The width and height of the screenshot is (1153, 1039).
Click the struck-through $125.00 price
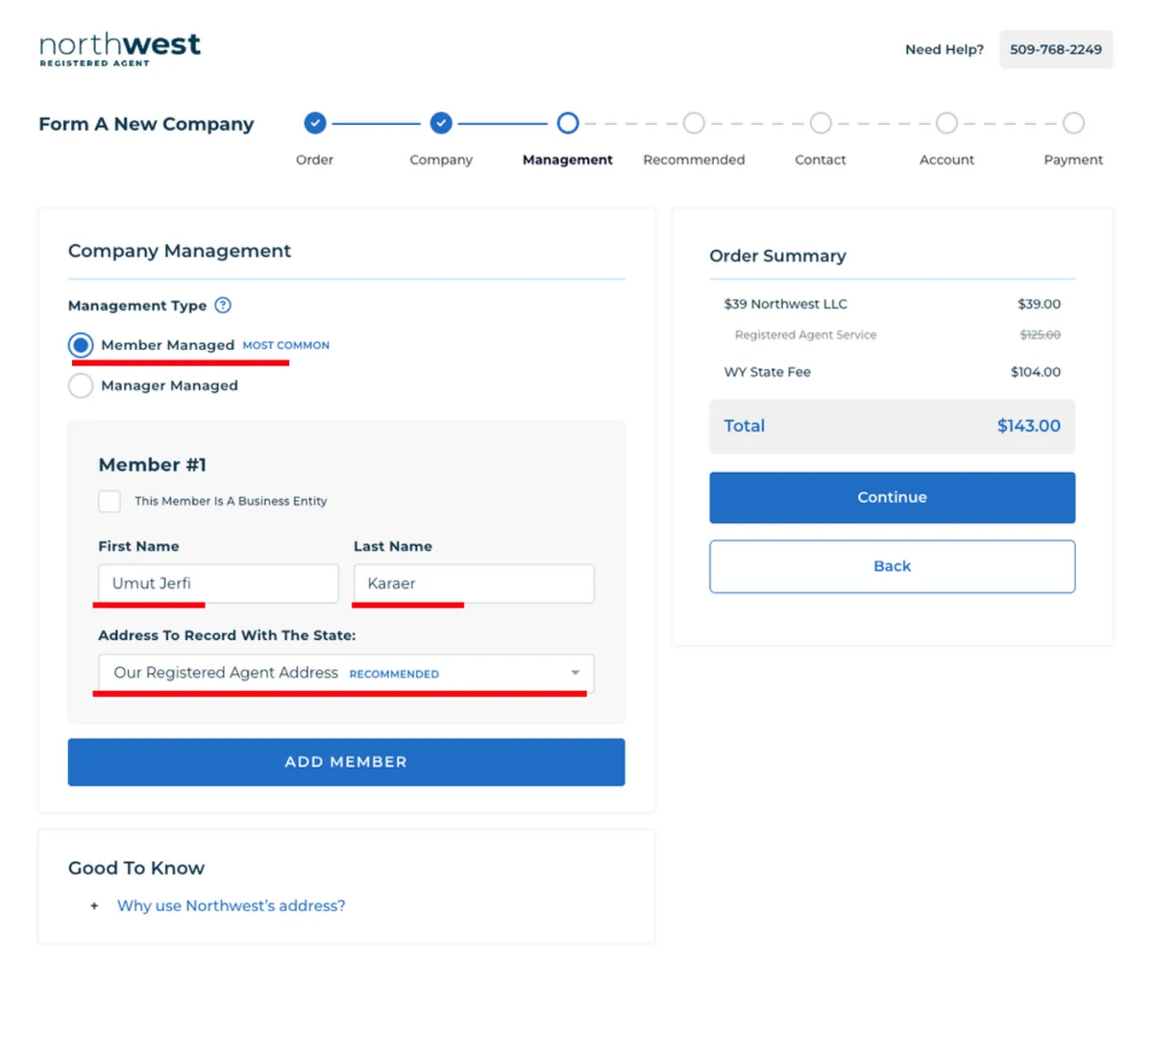[x=1040, y=334]
